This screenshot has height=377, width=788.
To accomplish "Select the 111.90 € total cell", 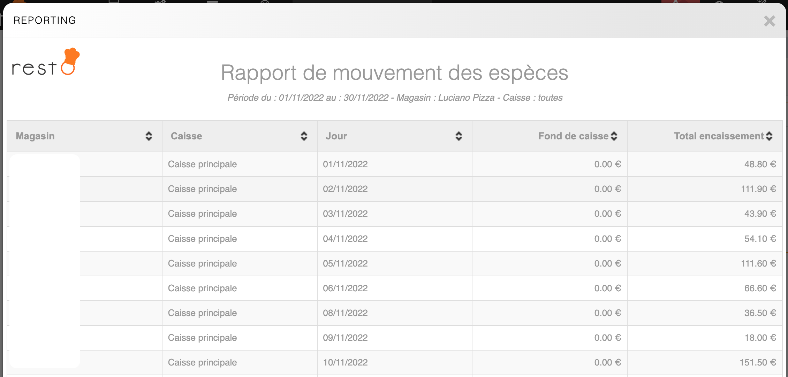I will pos(758,189).
